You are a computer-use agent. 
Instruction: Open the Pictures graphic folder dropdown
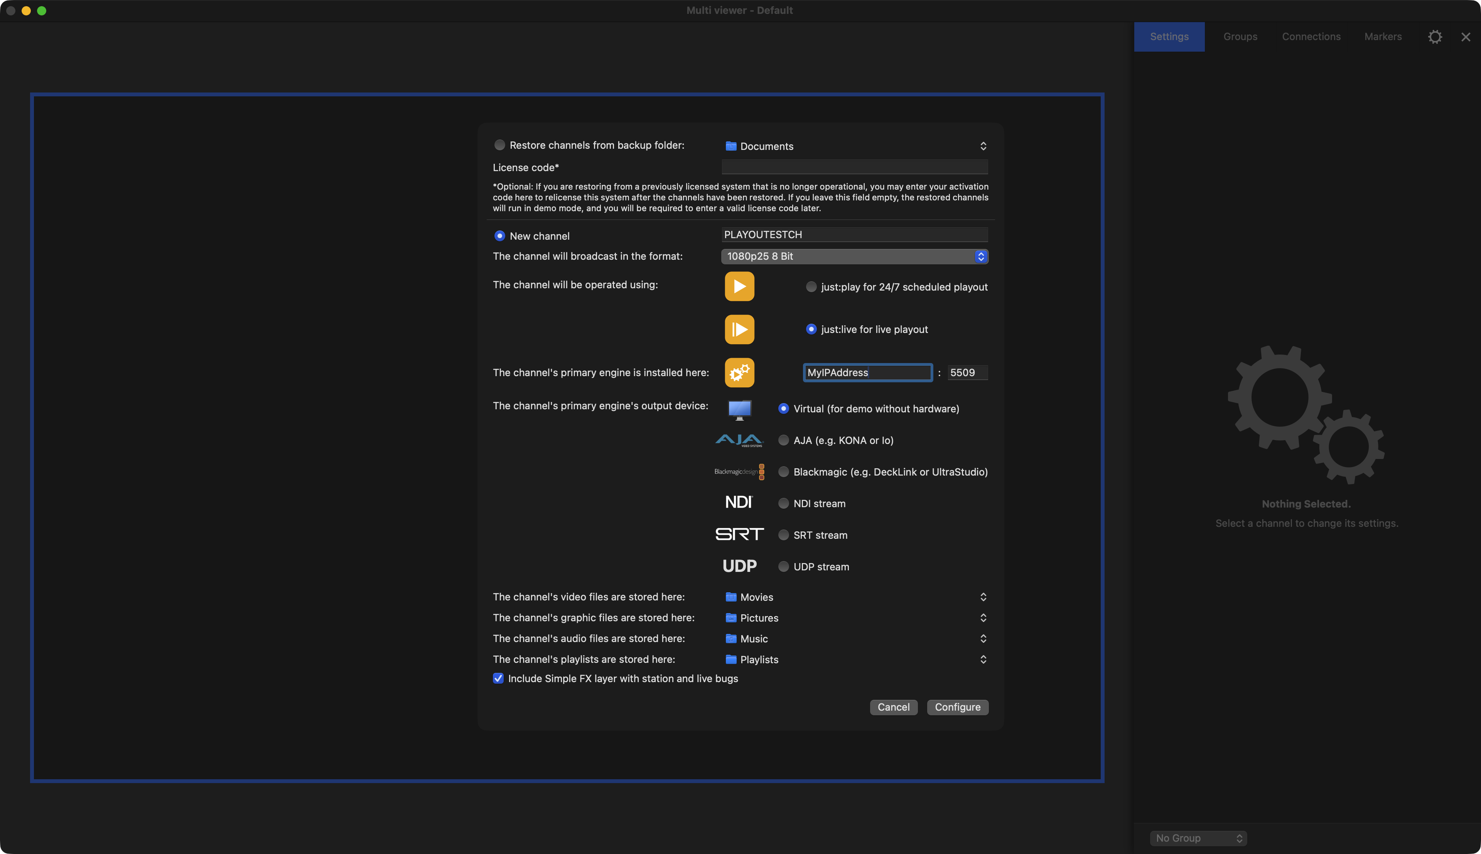click(855, 618)
